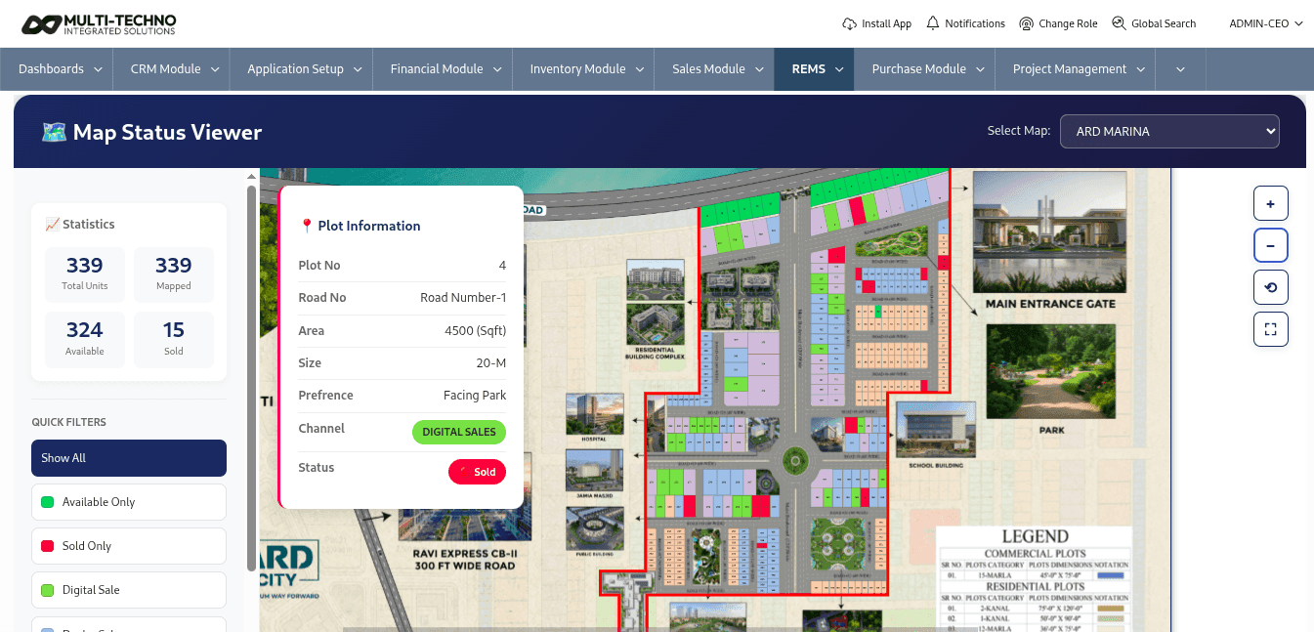
Task: Click the Change Role headset icon
Action: click(x=1026, y=23)
